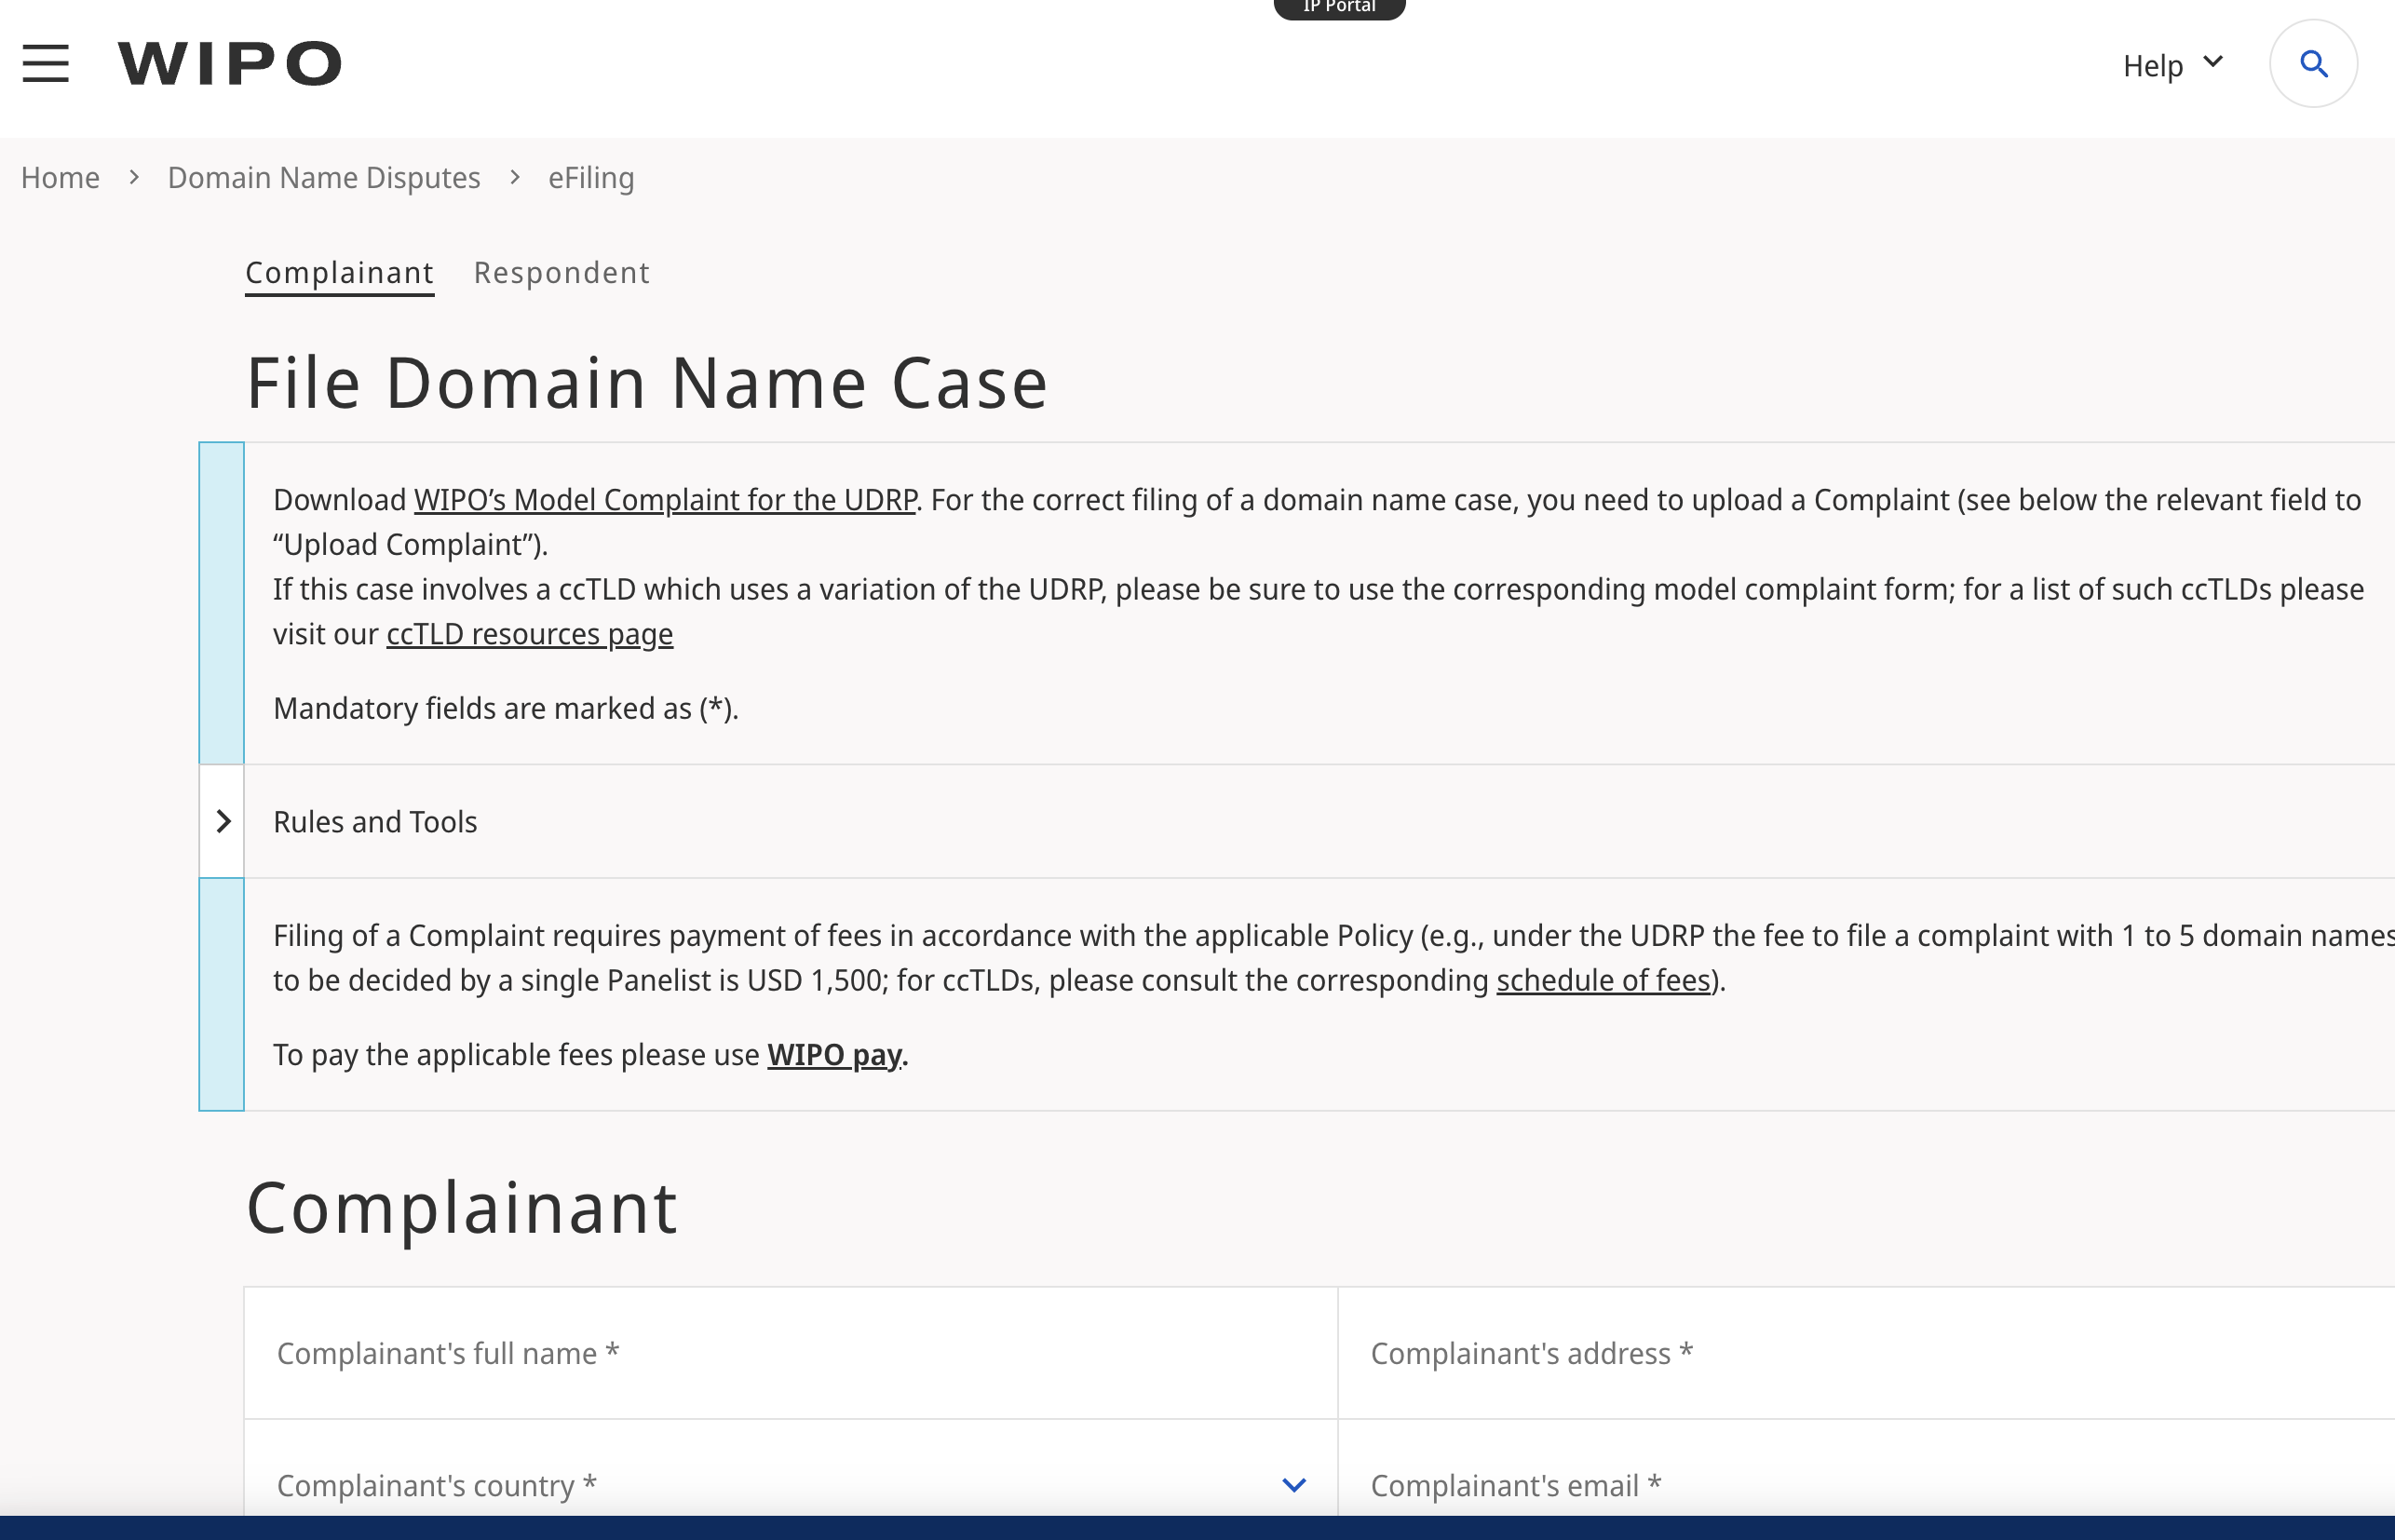The height and width of the screenshot is (1540, 2395).
Task: Expand the Rules and Tools section
Action: point(223,822)
